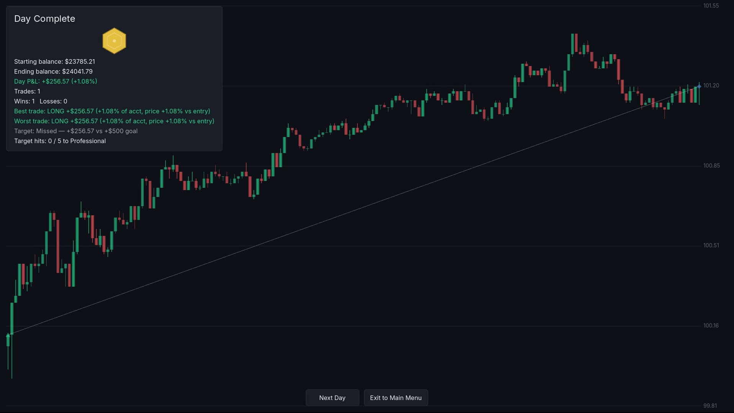This screenshot has width=734, height=413.
Task: Click the blue diamond exit marker
Action: [699, 86]
